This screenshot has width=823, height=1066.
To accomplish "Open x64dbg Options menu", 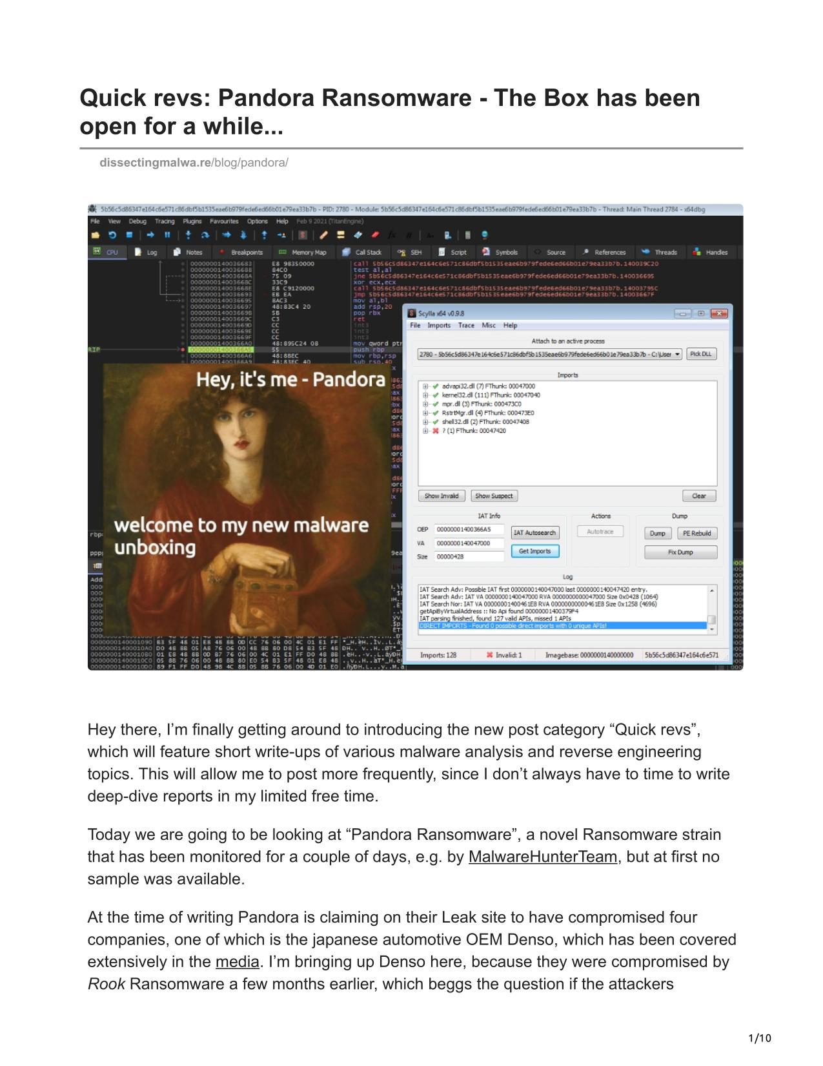I will 258,221.
